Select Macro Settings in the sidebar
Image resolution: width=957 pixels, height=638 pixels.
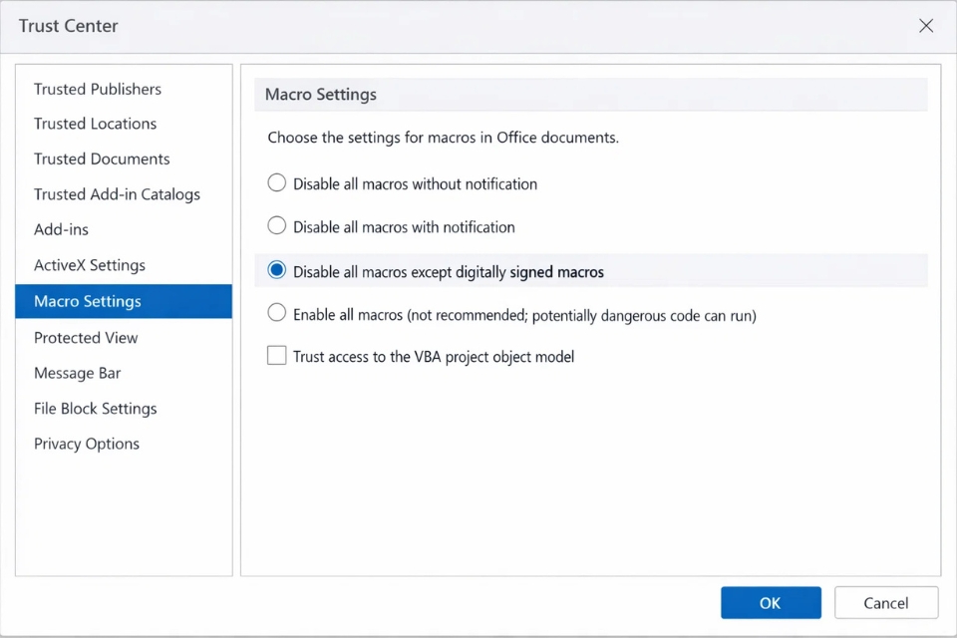tap(89, 301)
